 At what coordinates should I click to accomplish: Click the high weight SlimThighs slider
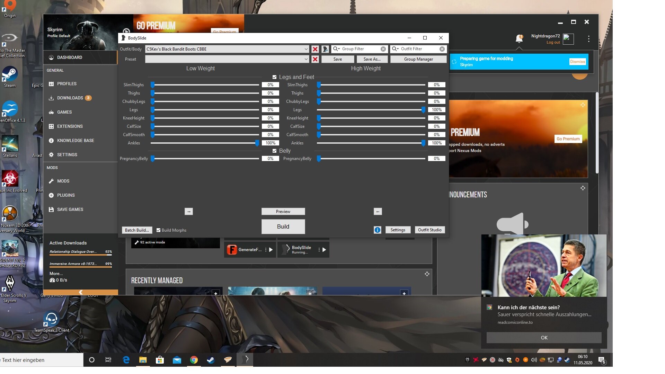pos(371,85)
